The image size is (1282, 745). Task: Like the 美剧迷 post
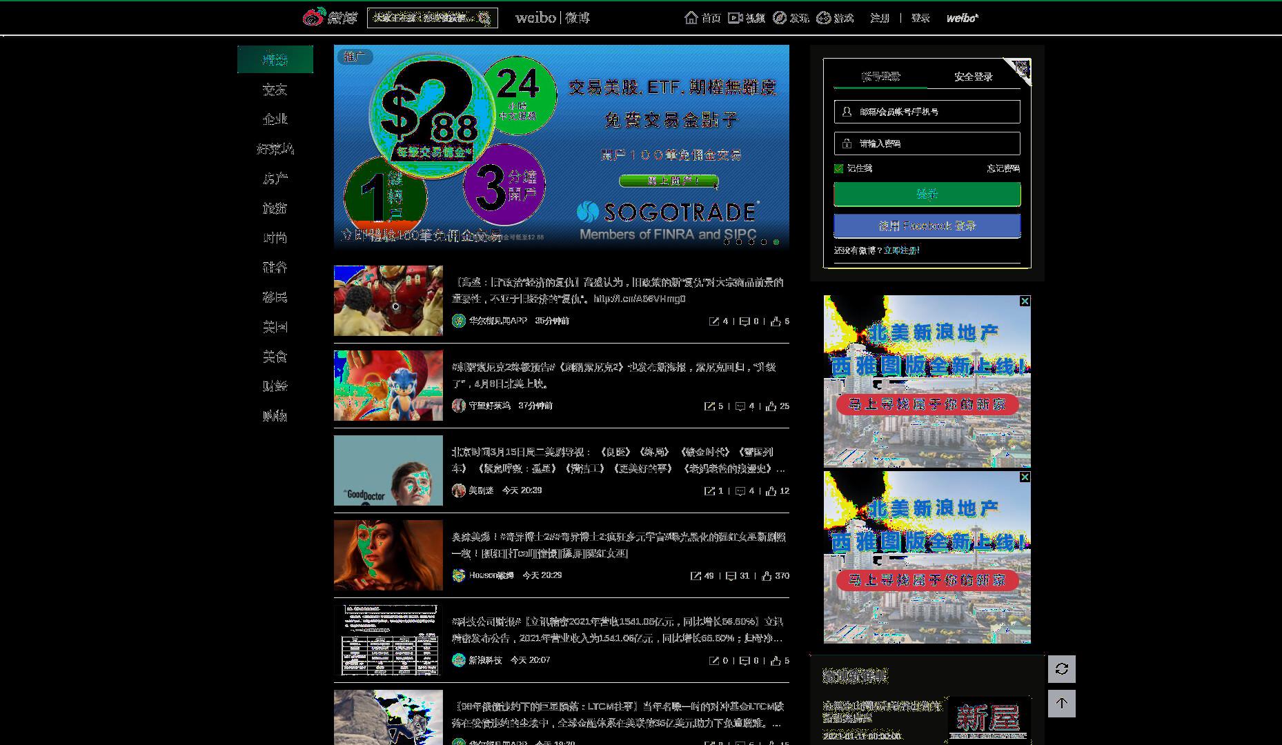[x=771, y=491]
